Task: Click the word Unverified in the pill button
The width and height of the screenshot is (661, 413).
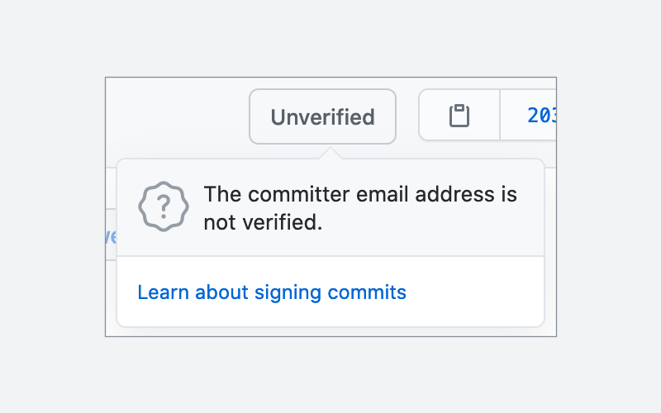Action: pyautogui.click(x=322, y=117)
